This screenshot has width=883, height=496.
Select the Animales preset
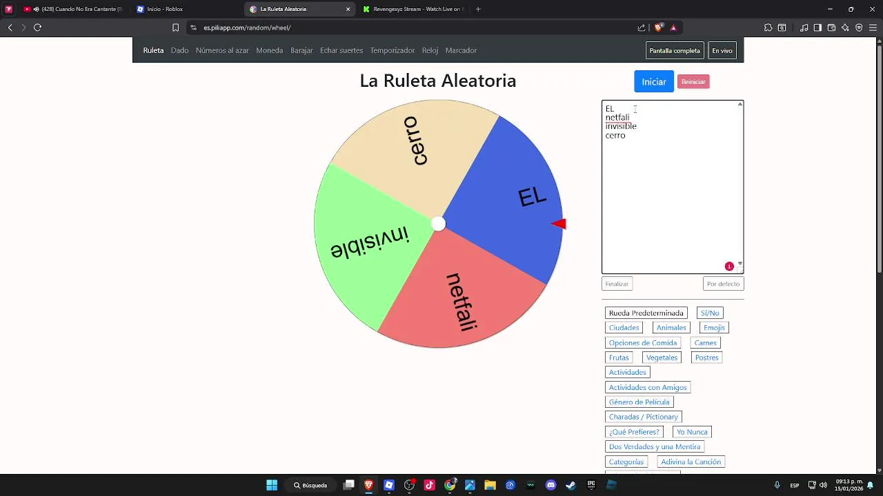pos(671,328)
